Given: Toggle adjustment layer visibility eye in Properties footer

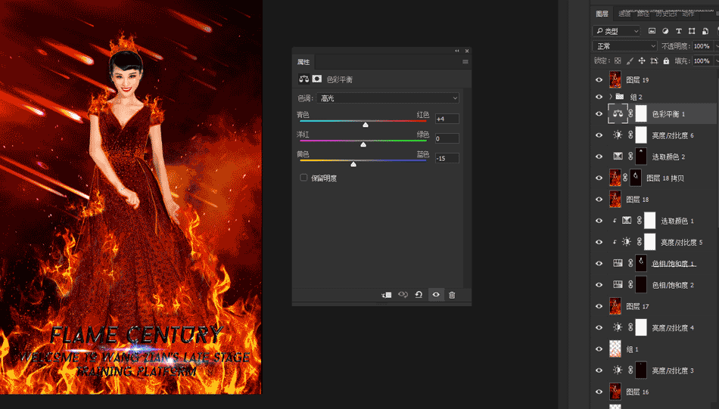Looking at the screenshot, I should coord(436,295).
